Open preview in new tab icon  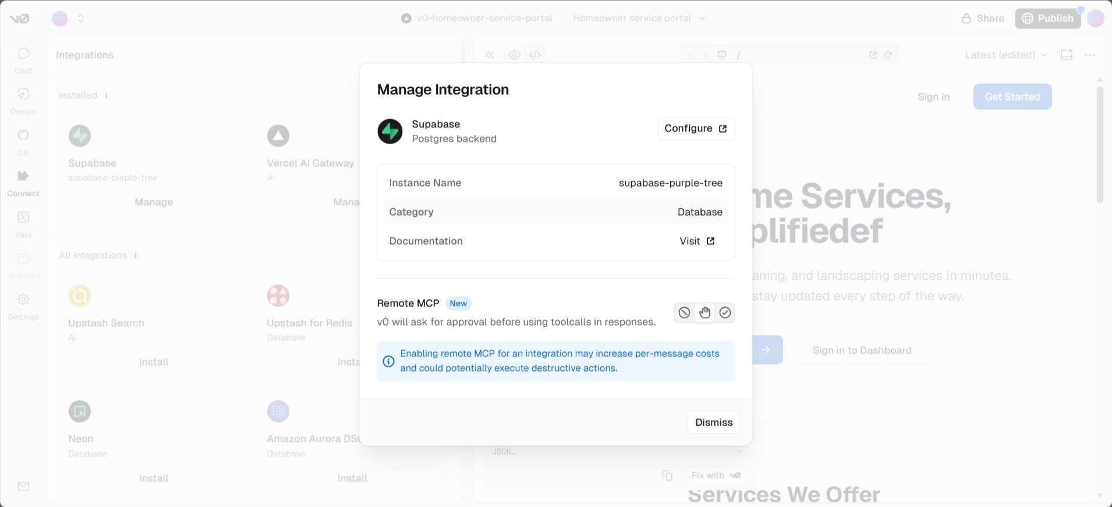coord(873,55)
